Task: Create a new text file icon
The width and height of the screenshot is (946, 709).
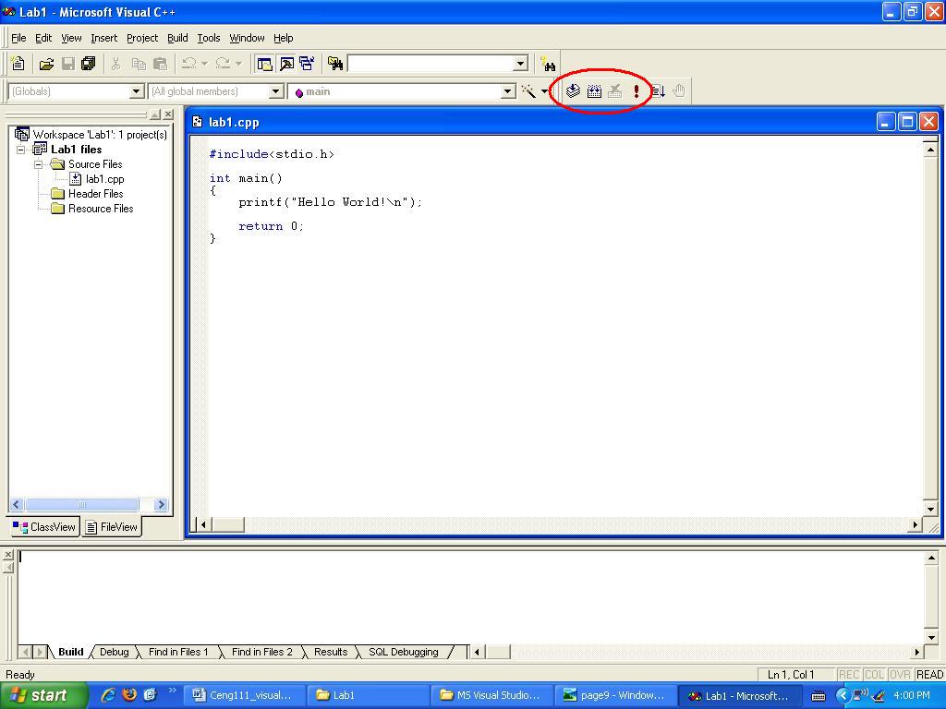Action: tap(18, 64)
